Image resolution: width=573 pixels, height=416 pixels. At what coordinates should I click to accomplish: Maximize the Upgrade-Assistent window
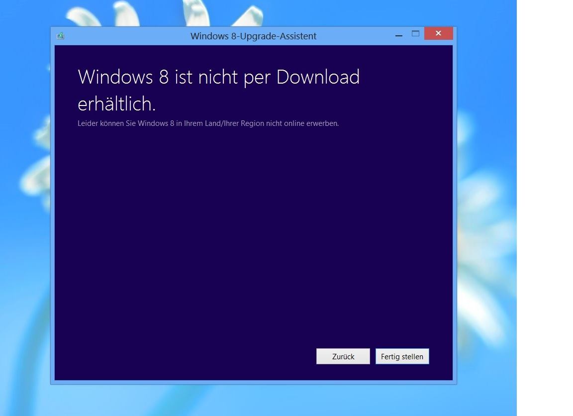[415, 34]
